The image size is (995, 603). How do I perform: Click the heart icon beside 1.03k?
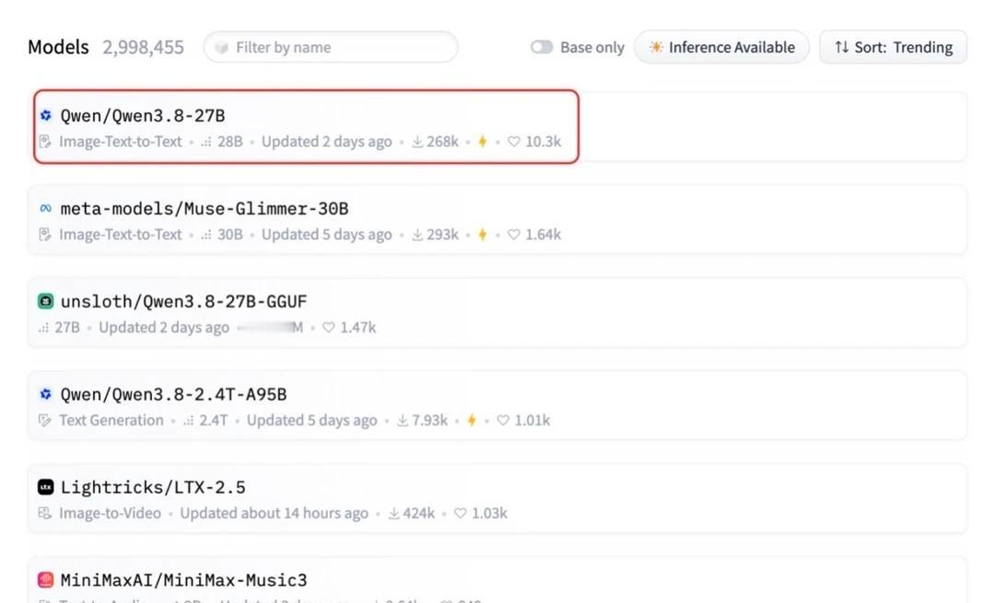(461, 514)
